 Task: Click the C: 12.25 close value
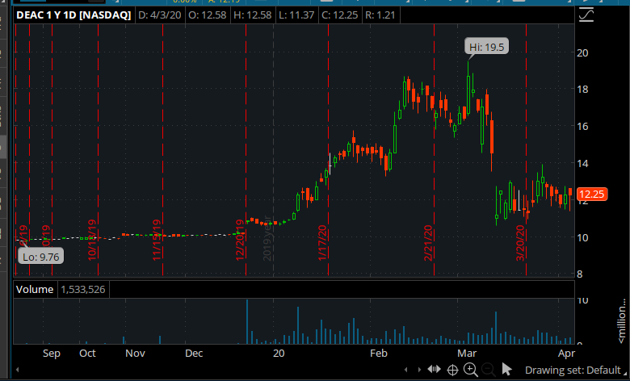(x=340, y=15)
